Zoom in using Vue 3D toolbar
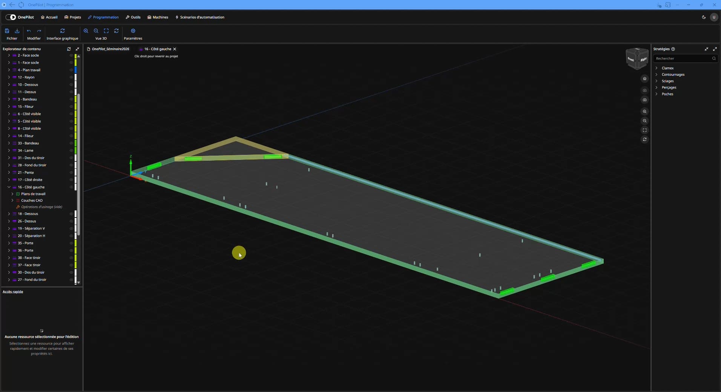Viewport: 721px width, 392px height. point(86,31)
